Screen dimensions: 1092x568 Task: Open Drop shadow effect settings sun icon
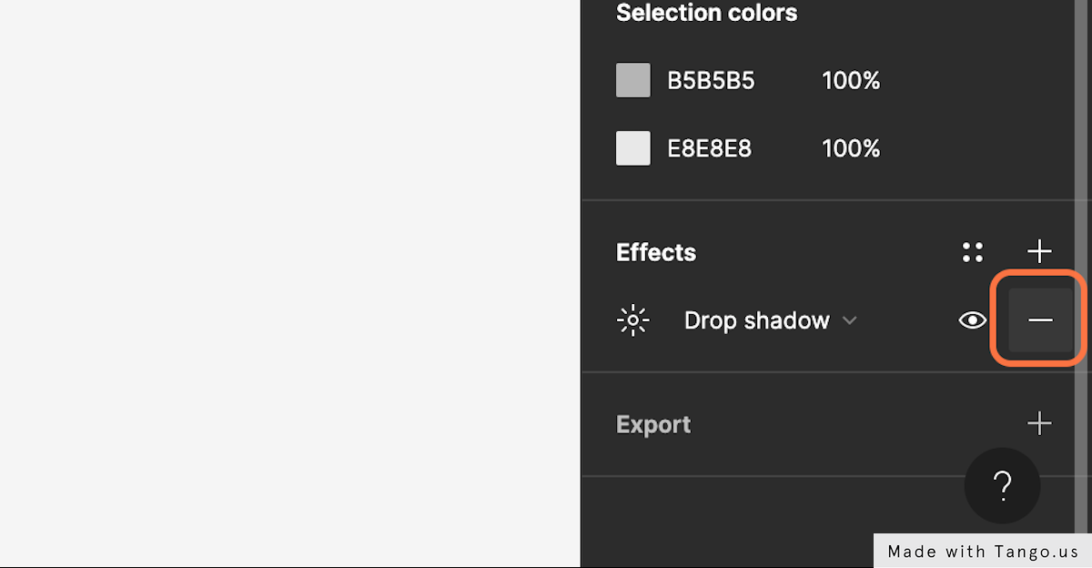pos(632,320)
